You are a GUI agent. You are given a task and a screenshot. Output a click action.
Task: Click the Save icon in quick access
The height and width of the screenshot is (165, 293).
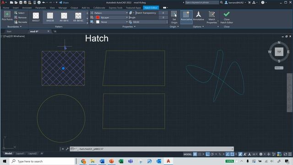click(21, 2)
